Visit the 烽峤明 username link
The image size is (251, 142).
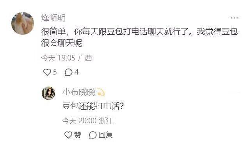53,18
